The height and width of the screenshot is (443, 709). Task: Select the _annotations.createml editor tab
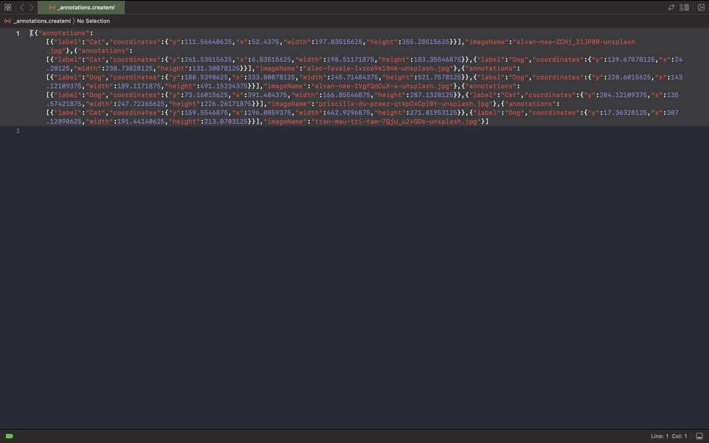pyautogui.click(x=81, y=7)
